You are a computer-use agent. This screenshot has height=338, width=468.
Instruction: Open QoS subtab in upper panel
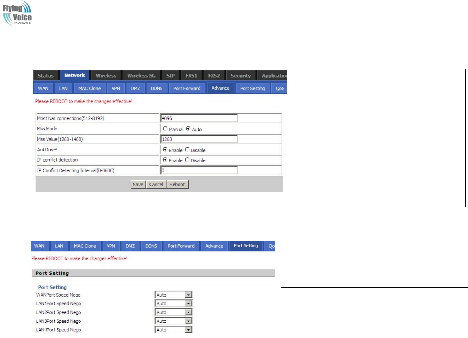pyautogui.click(x=279, y=88)
